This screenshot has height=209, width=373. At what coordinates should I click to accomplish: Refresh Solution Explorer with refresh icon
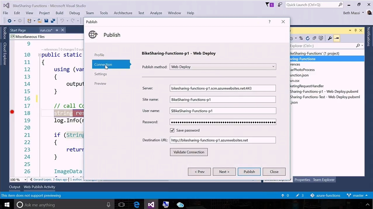point(308,38)
